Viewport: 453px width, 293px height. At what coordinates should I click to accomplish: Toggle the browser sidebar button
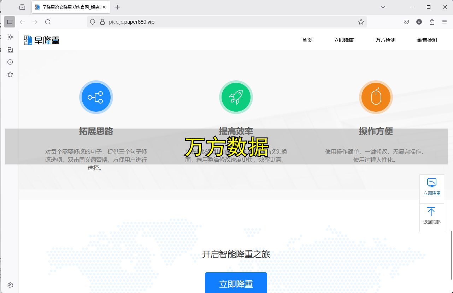(x=10, y=22)
